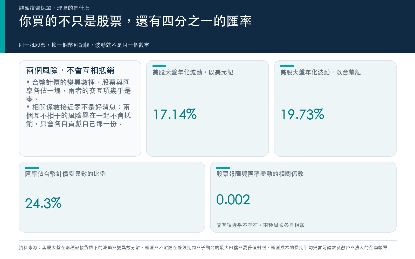This screenshot has height=259, width=415.
Task: Click the value 19.73%
Action: [x=303, y=114]
